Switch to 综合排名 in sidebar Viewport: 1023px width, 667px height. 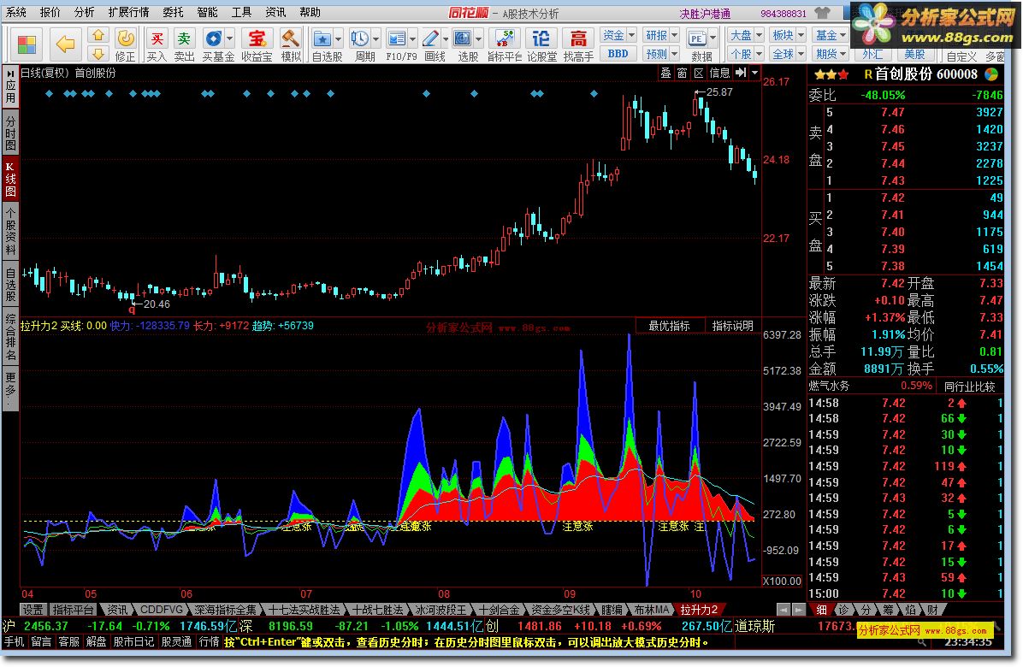tap(10, 337)
